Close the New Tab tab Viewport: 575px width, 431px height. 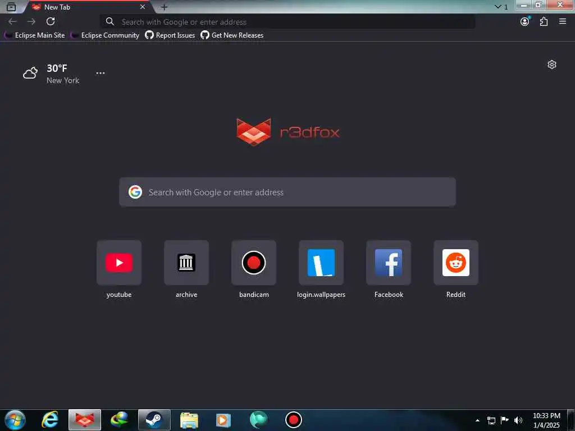point(143,7)
